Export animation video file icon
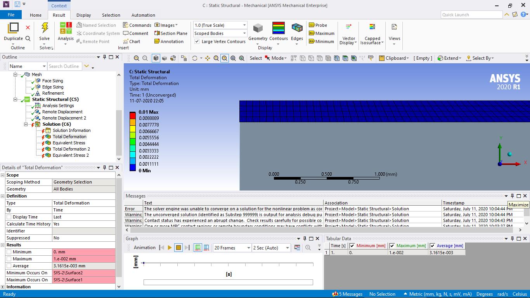 point(297,248)
